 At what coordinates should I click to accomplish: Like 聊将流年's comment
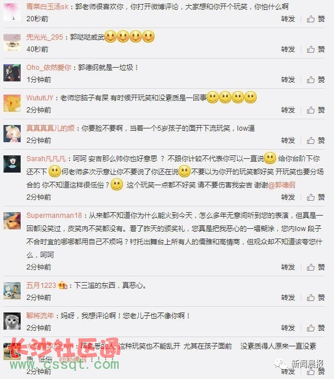click(316, 328)
